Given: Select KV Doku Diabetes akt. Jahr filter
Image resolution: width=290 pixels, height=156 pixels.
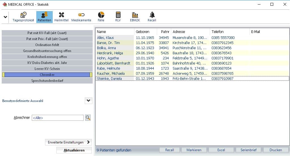Looking at the screenshot, I should tap(47, 63).
